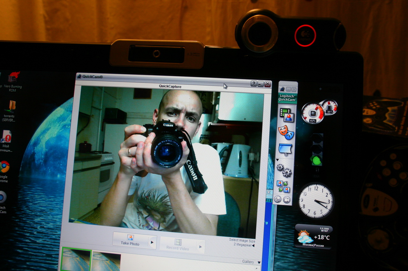Click the CPU meter gadget showing 62%
Screen dimensions: 408x271
(x=313, y=113)
